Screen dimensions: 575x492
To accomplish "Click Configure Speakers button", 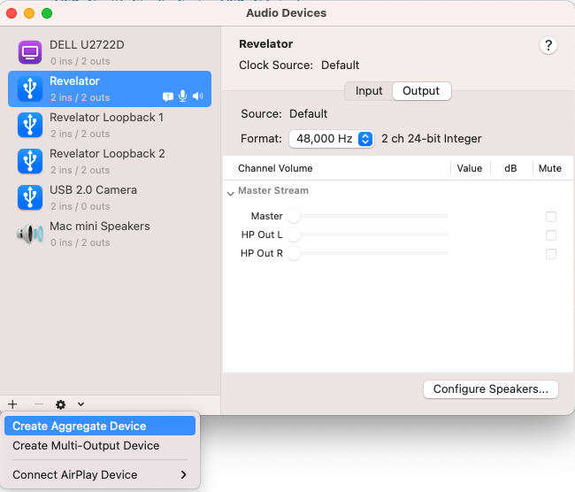I will pyautogui.click(x=491, y=389).
